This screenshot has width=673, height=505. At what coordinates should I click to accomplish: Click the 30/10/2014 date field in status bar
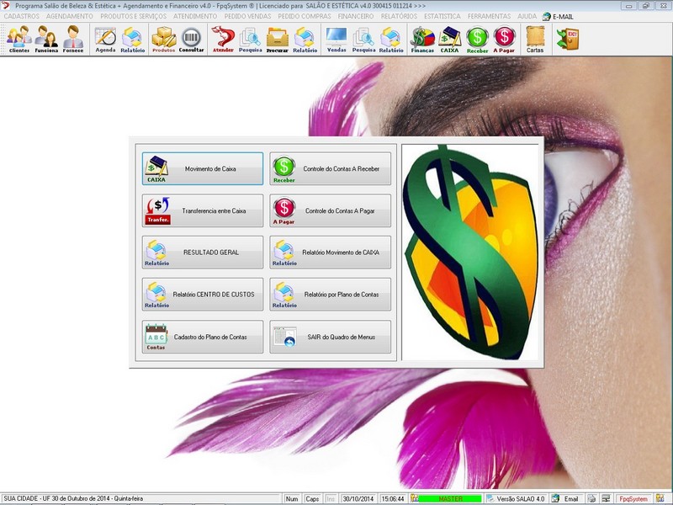(x=358, y=498)
